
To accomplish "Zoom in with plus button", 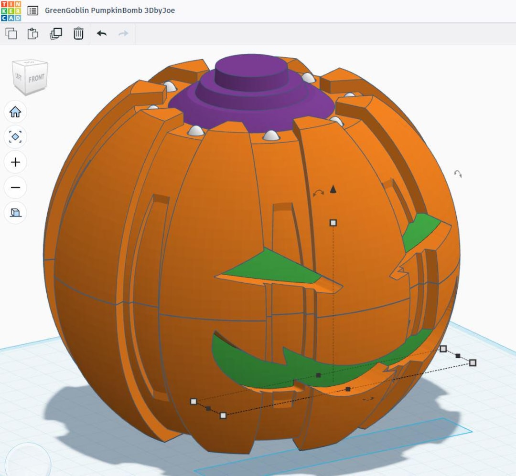I will tap(15, 162).
